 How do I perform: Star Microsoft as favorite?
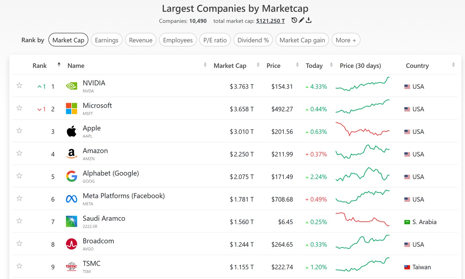(x=19, y=108)
